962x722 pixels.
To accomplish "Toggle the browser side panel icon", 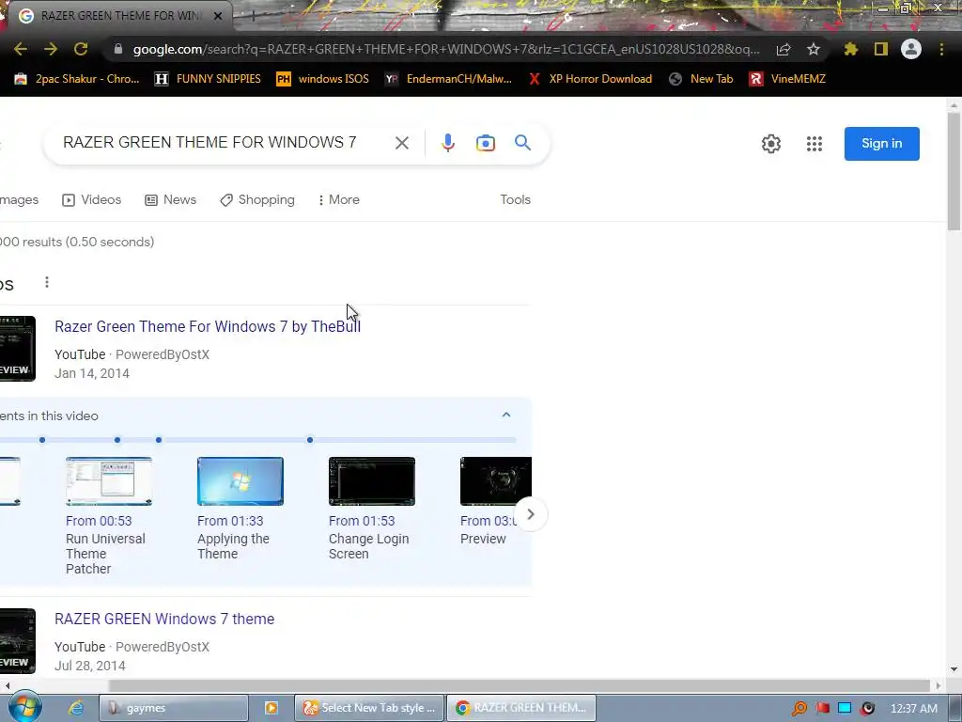I will pyautogui.click(x=881, y=49).
